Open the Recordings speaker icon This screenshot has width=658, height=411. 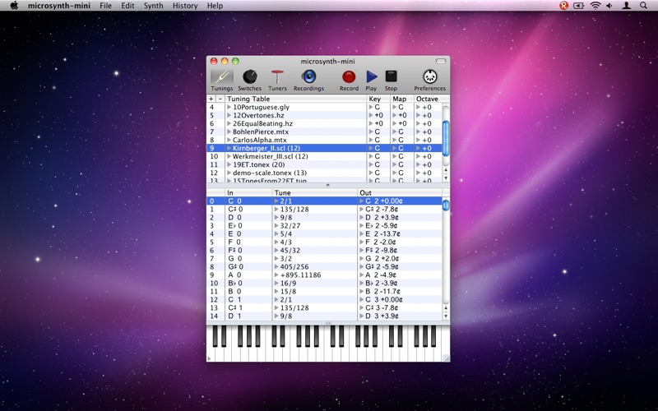click(309, 76)
